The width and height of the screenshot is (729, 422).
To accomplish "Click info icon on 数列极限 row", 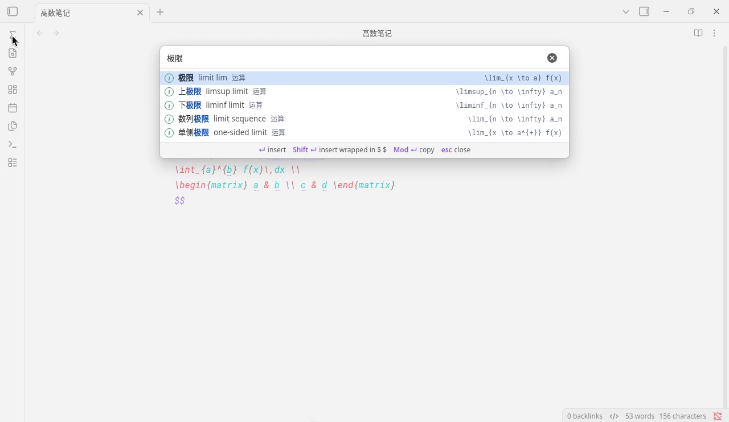I will pos(169,119).
